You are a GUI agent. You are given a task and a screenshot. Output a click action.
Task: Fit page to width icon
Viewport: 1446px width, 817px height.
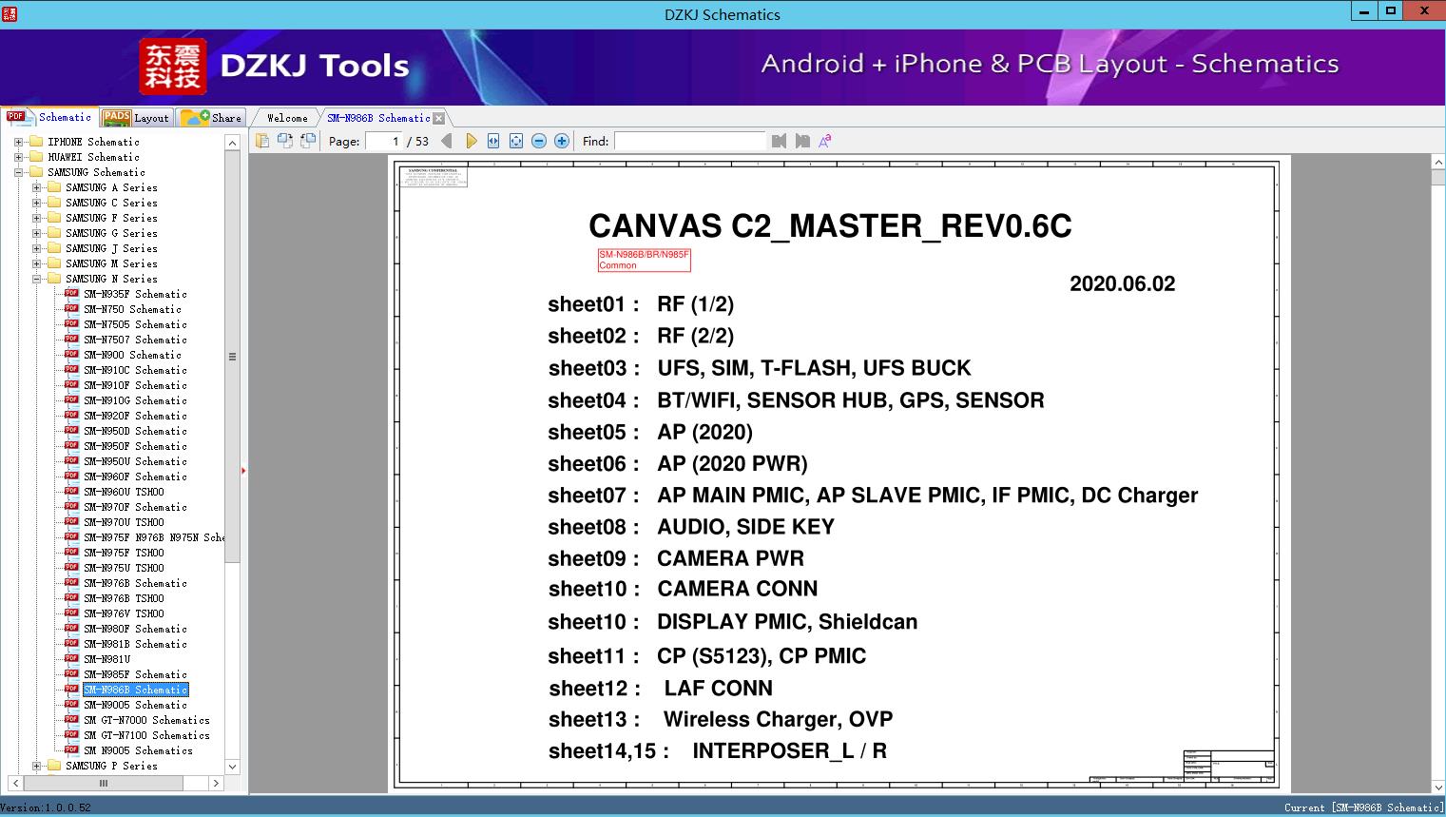click(493, 141)
